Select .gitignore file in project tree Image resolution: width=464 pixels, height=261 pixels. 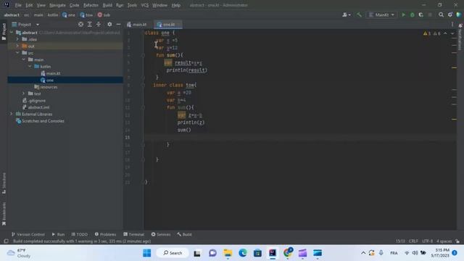click(x=34, y=101)
